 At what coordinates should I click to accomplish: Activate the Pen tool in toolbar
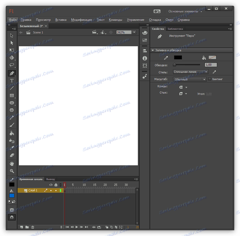pyautogui.click(x=12, y=73)
